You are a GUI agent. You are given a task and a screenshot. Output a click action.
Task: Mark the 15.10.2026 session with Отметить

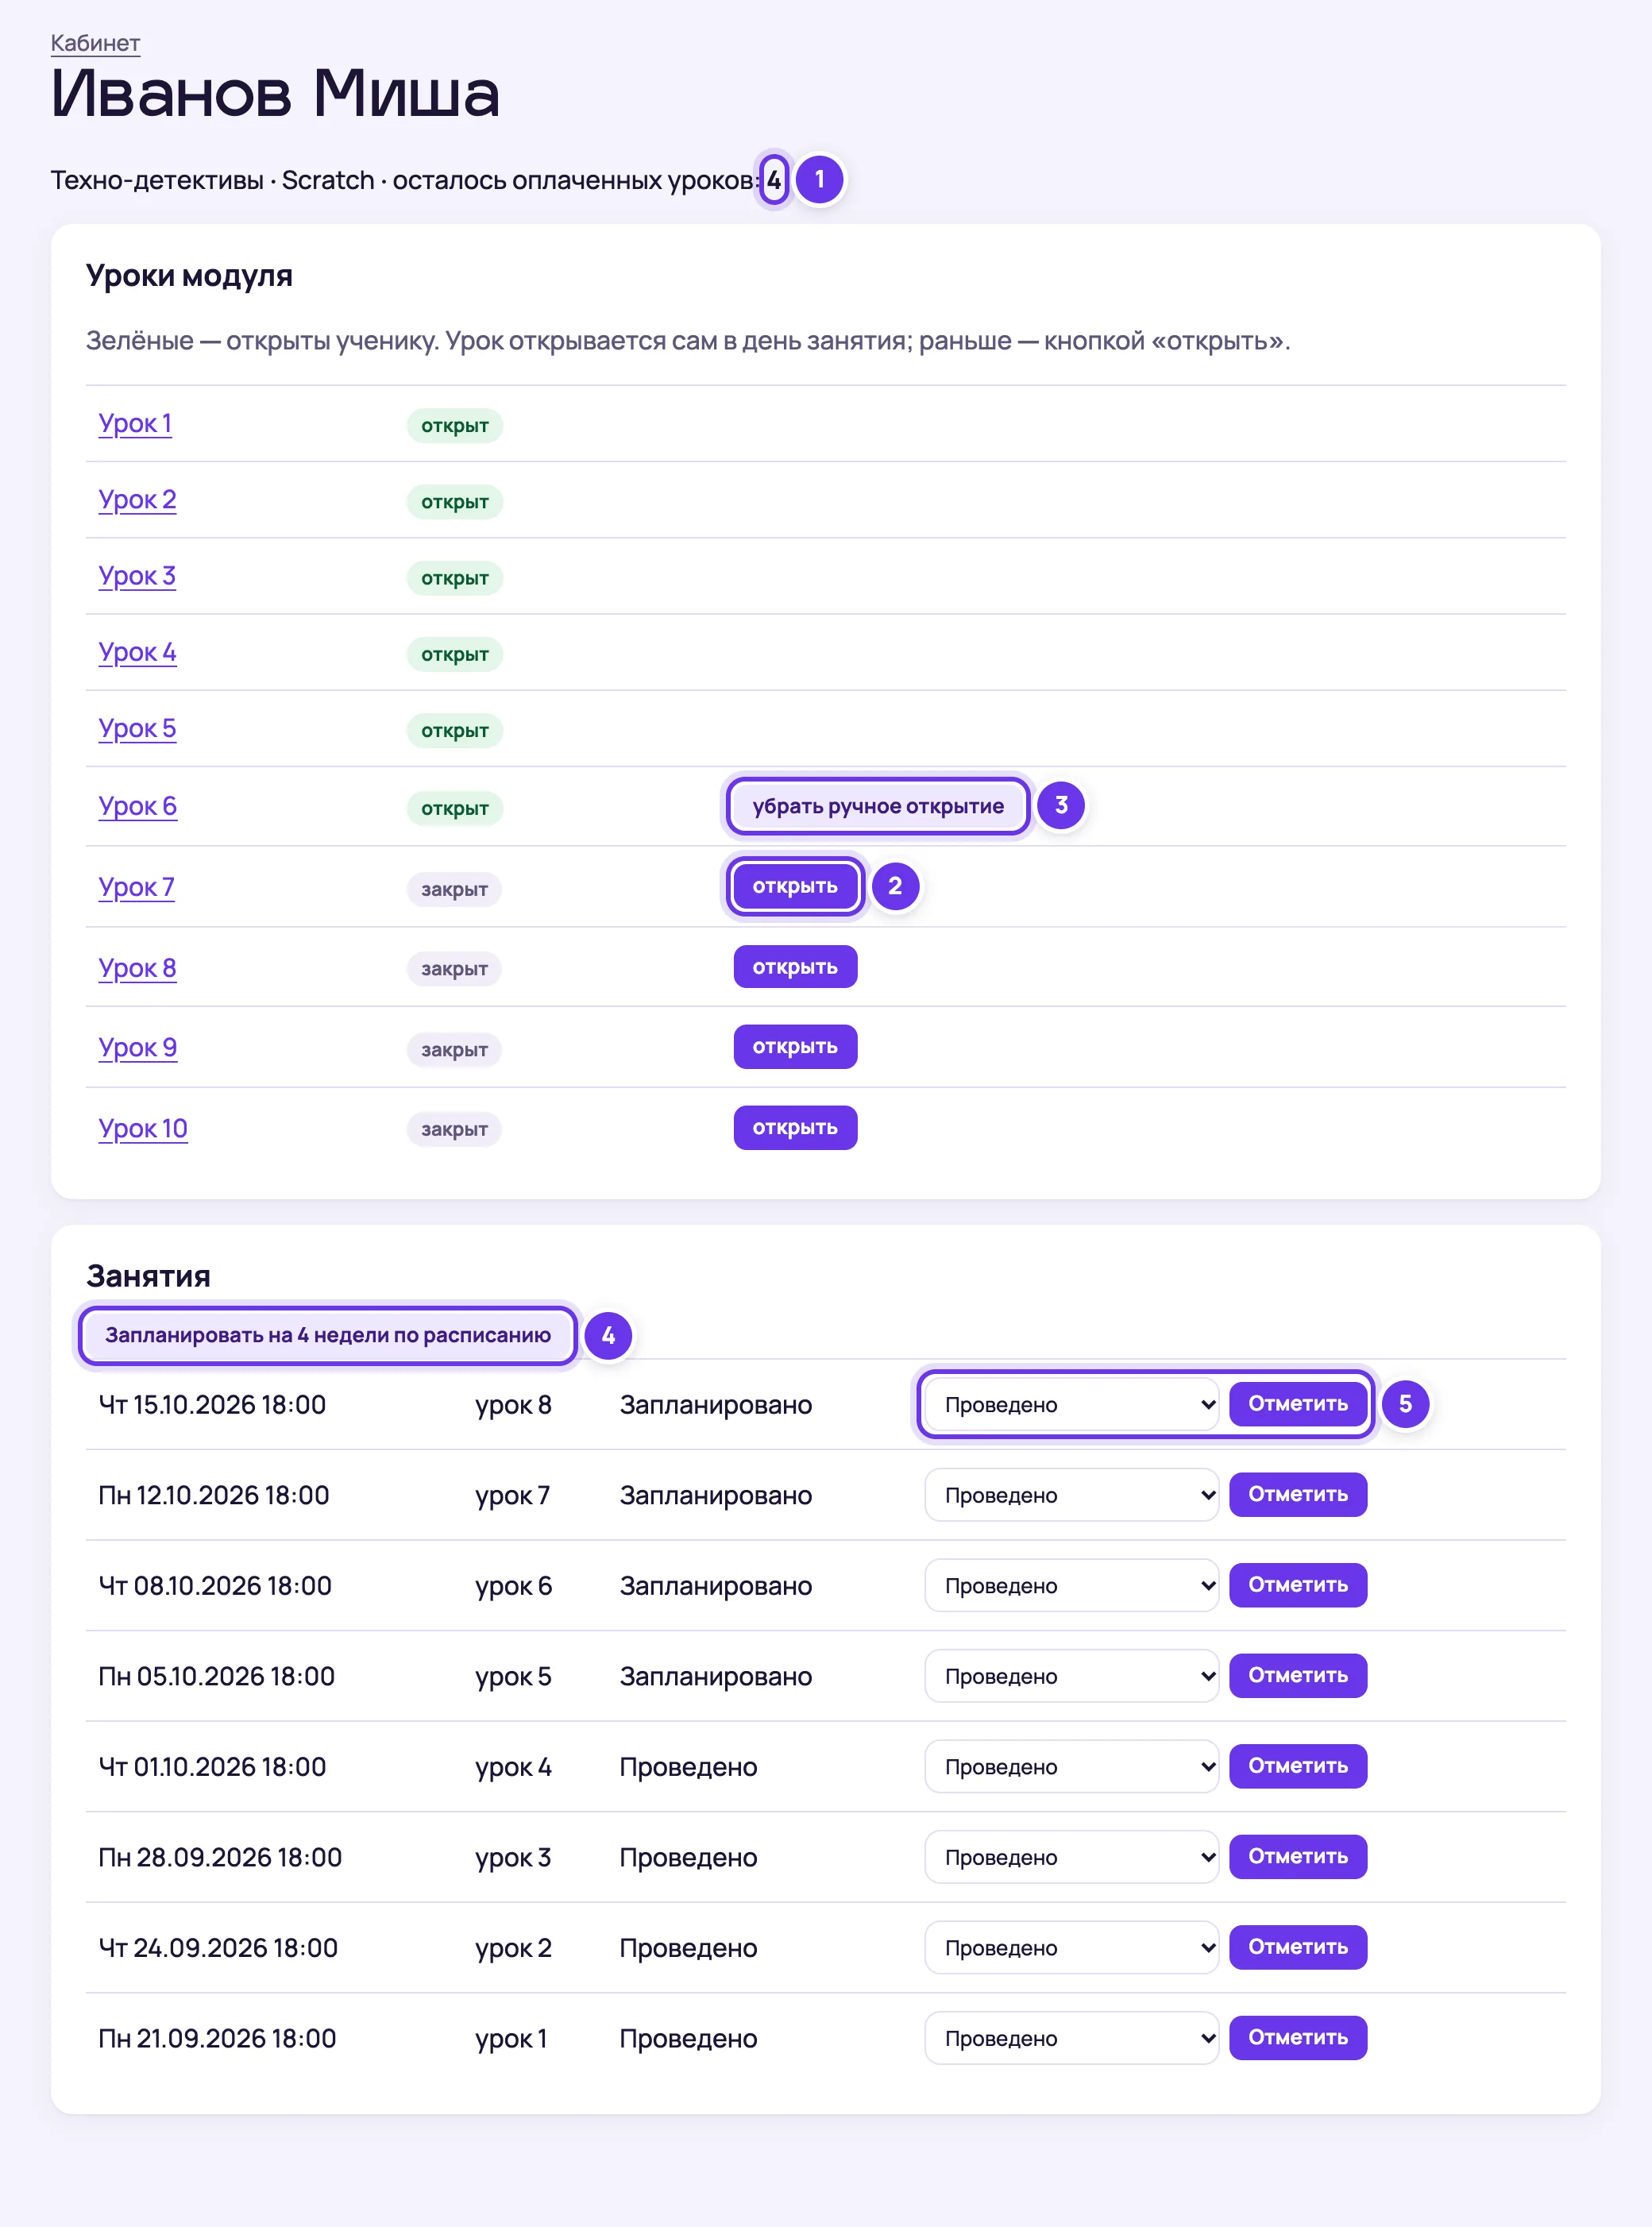coord(1298,1404)
